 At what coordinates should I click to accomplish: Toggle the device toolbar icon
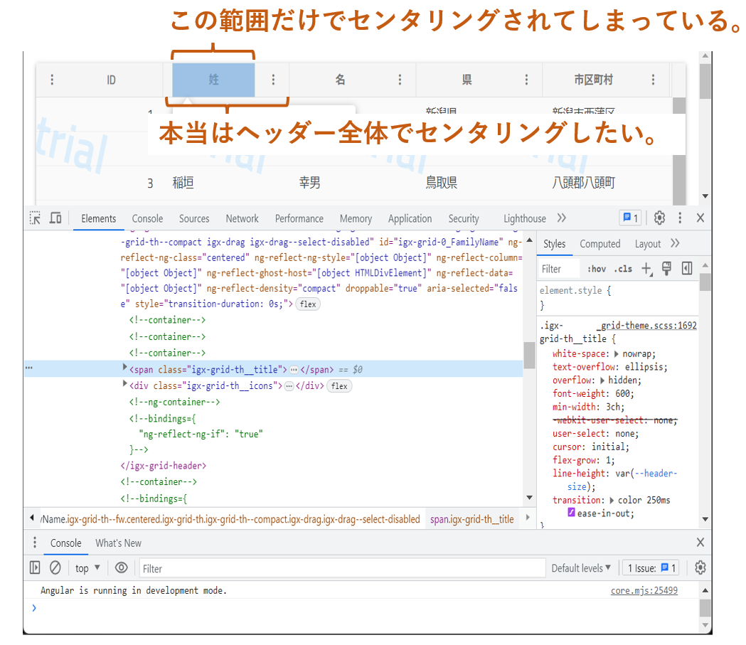(55, 218)
